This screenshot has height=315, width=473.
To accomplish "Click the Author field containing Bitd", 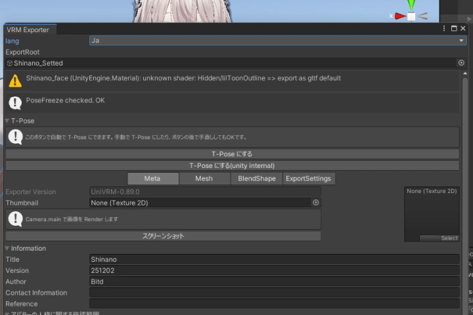I will pyautogui.click(x=275, y=282).
